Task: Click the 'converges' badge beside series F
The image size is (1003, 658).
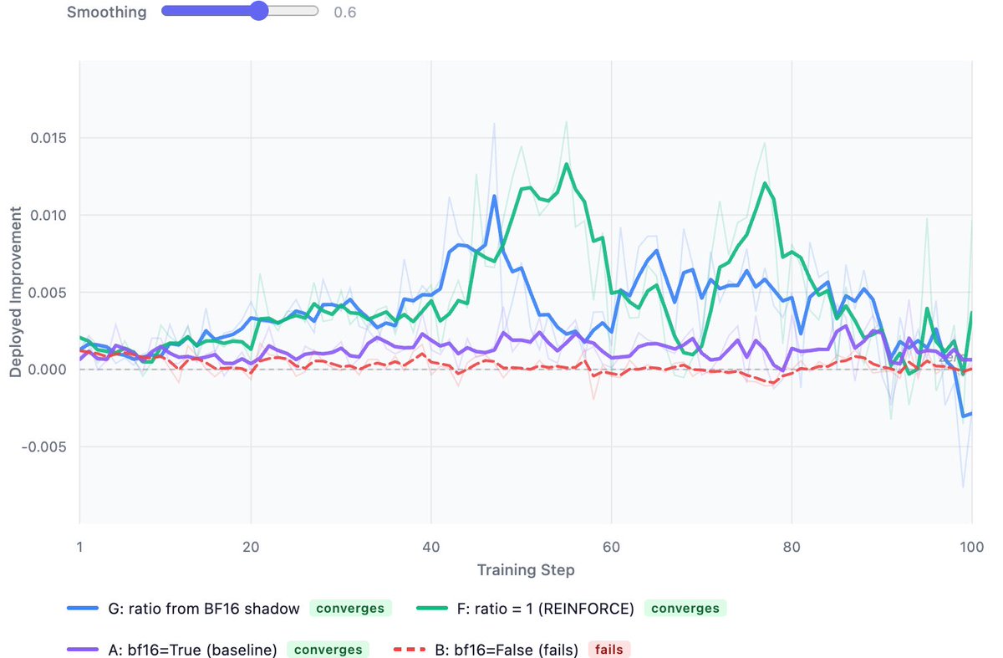Action: 685,609
